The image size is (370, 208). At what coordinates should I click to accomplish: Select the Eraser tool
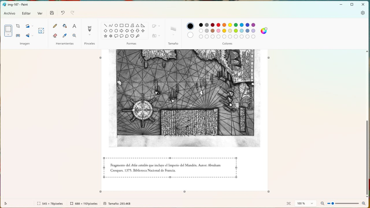(x=55, y=36)
